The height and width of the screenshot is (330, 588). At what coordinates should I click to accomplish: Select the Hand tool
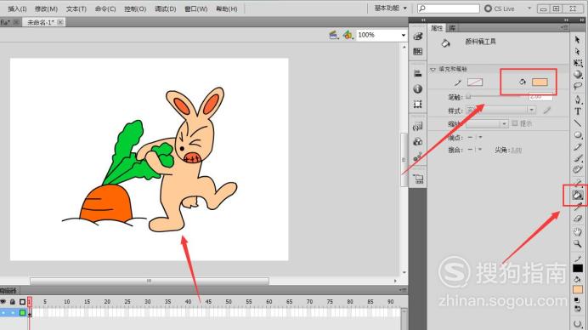pos(578,232)
